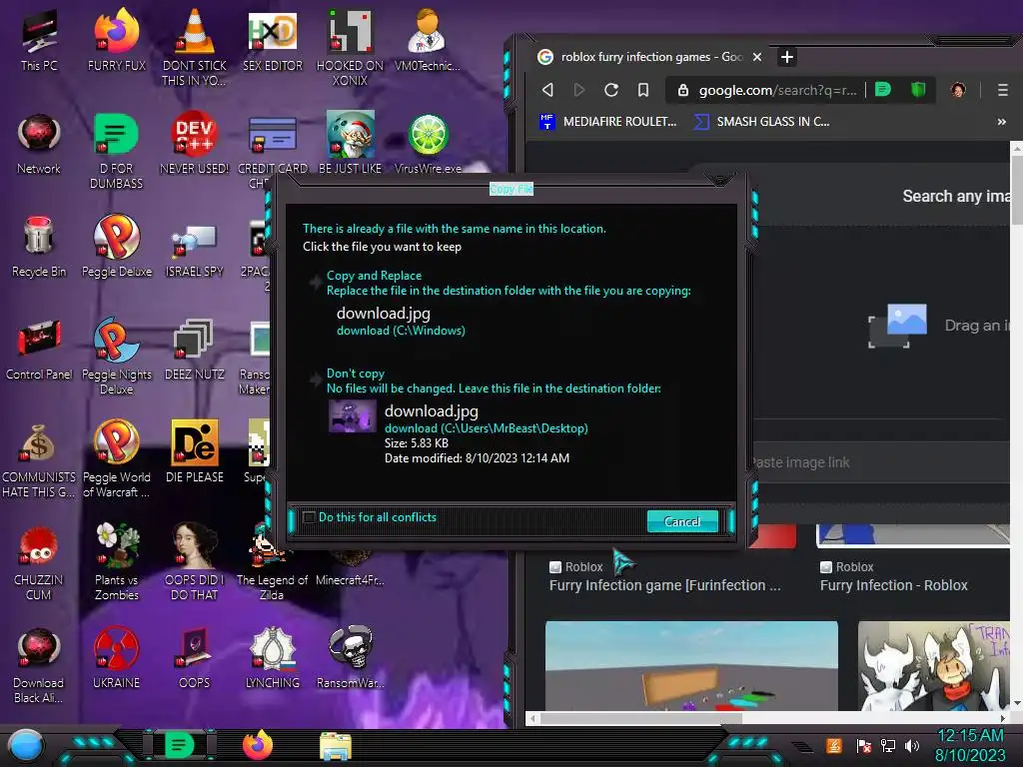Select the HOOKED ON XONIX icon
The height and width of the screenshot is (767, 1023).
coord(350,47)
